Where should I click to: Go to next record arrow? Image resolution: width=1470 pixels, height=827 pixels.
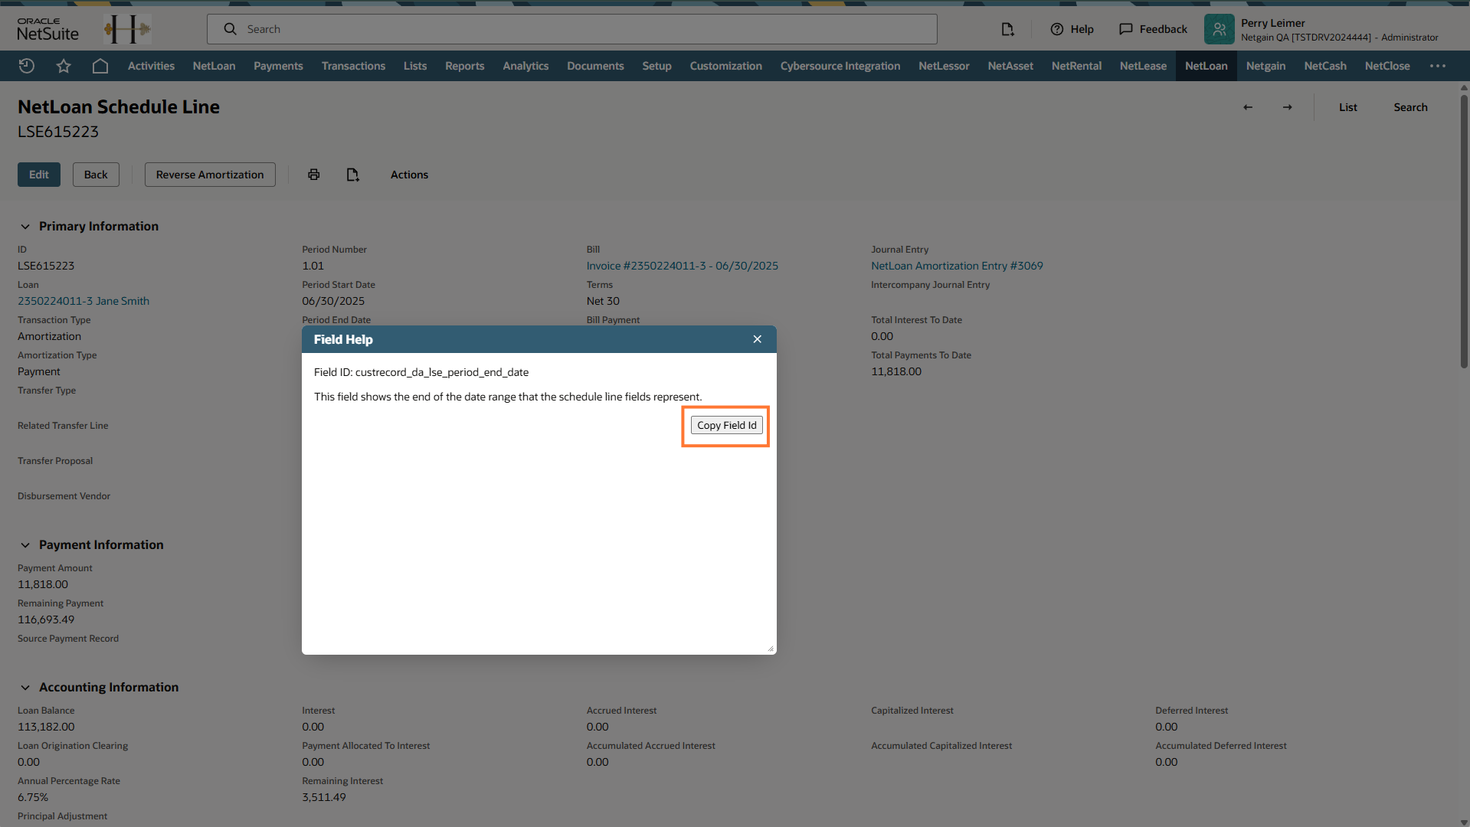1288,107
